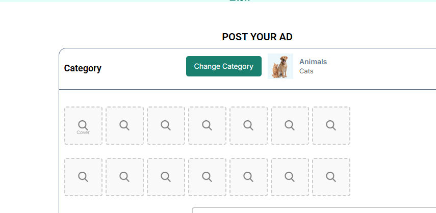Choose the fifth upload slot in bottom row

[x=248, y=177]
